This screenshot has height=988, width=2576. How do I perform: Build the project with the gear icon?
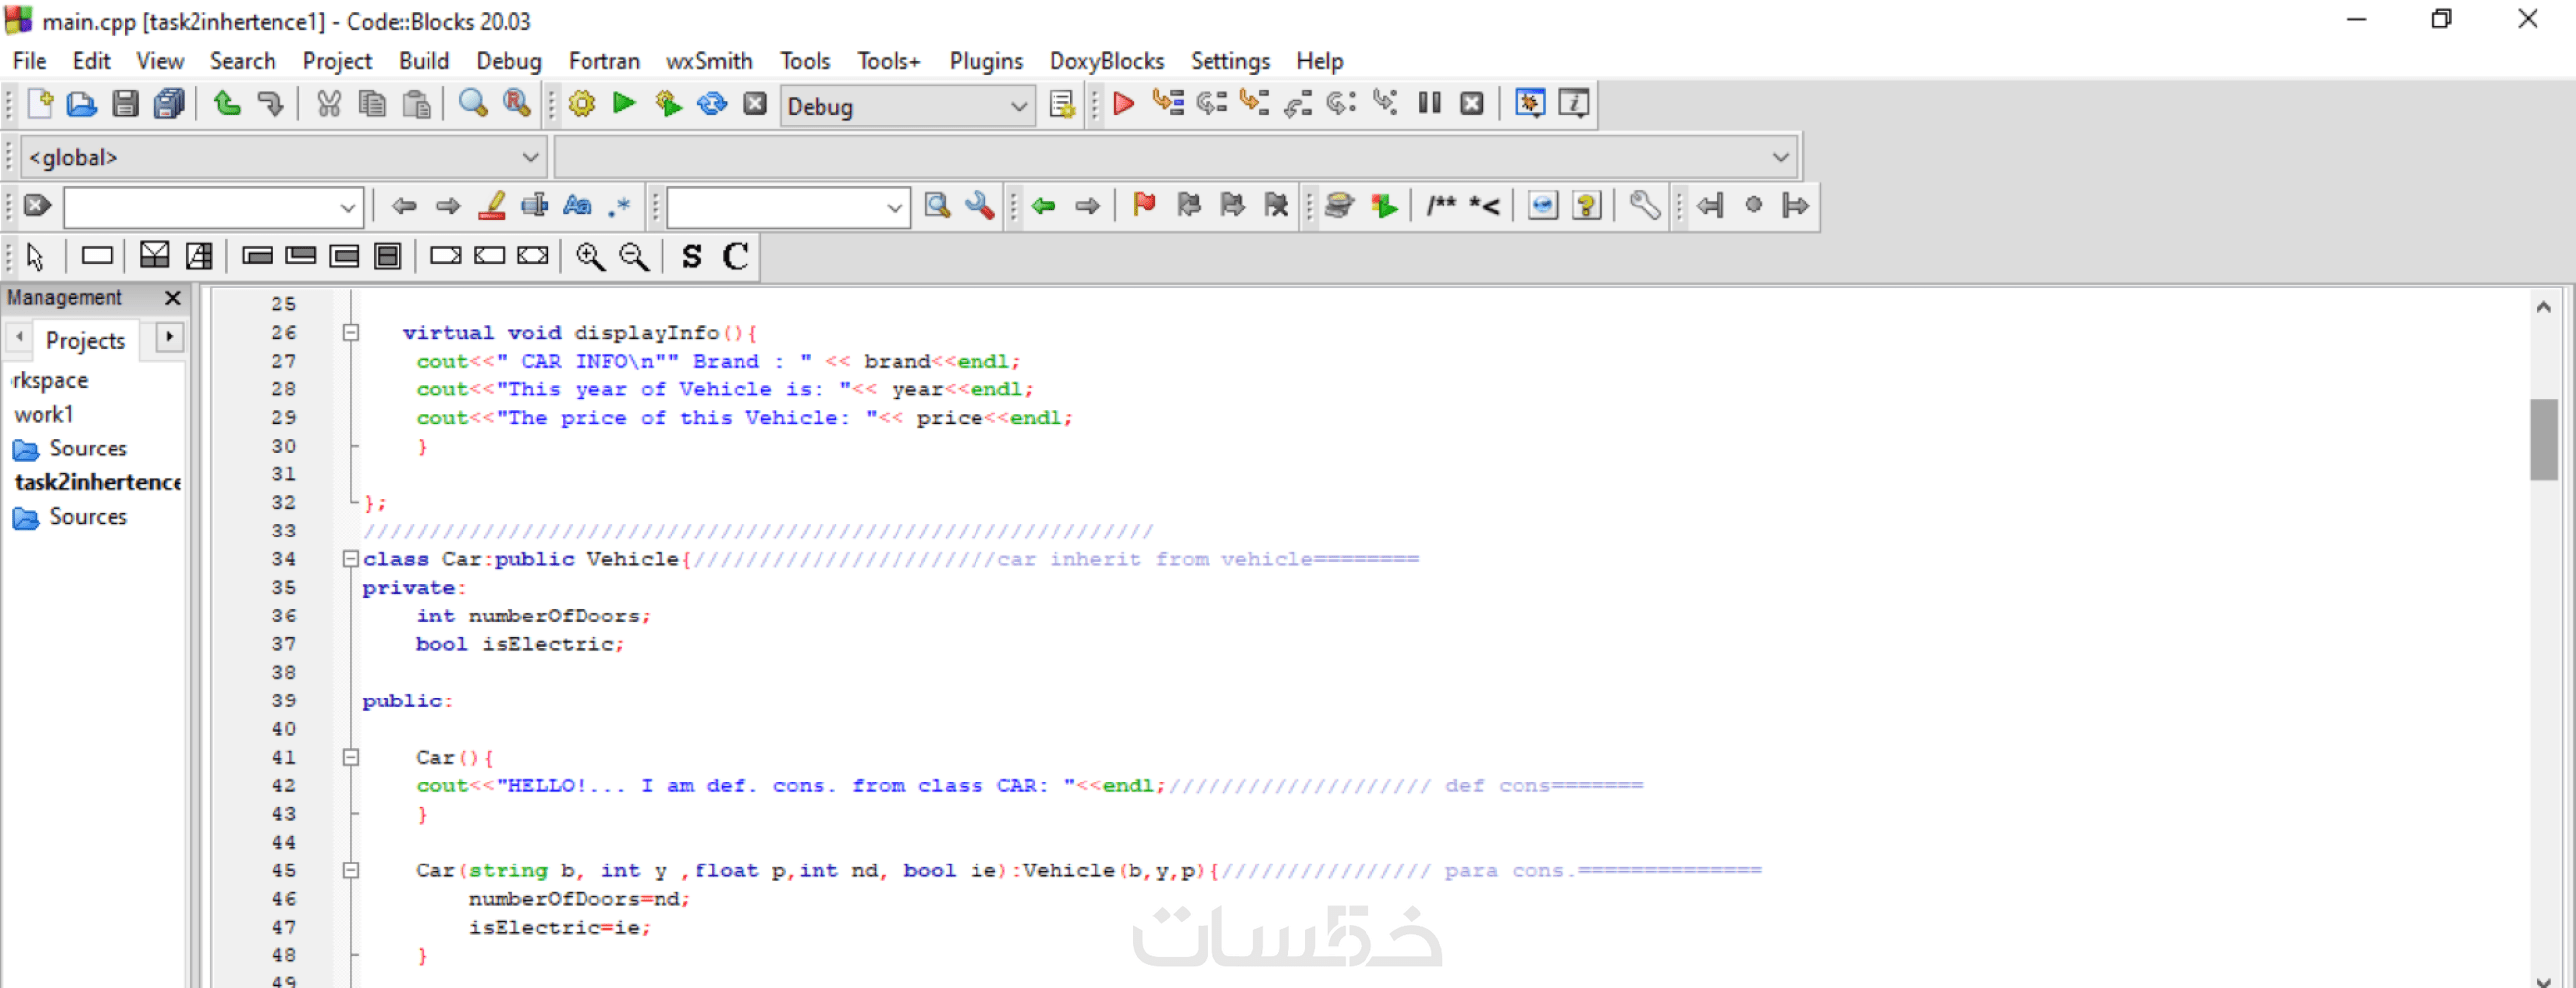[581, 103]
